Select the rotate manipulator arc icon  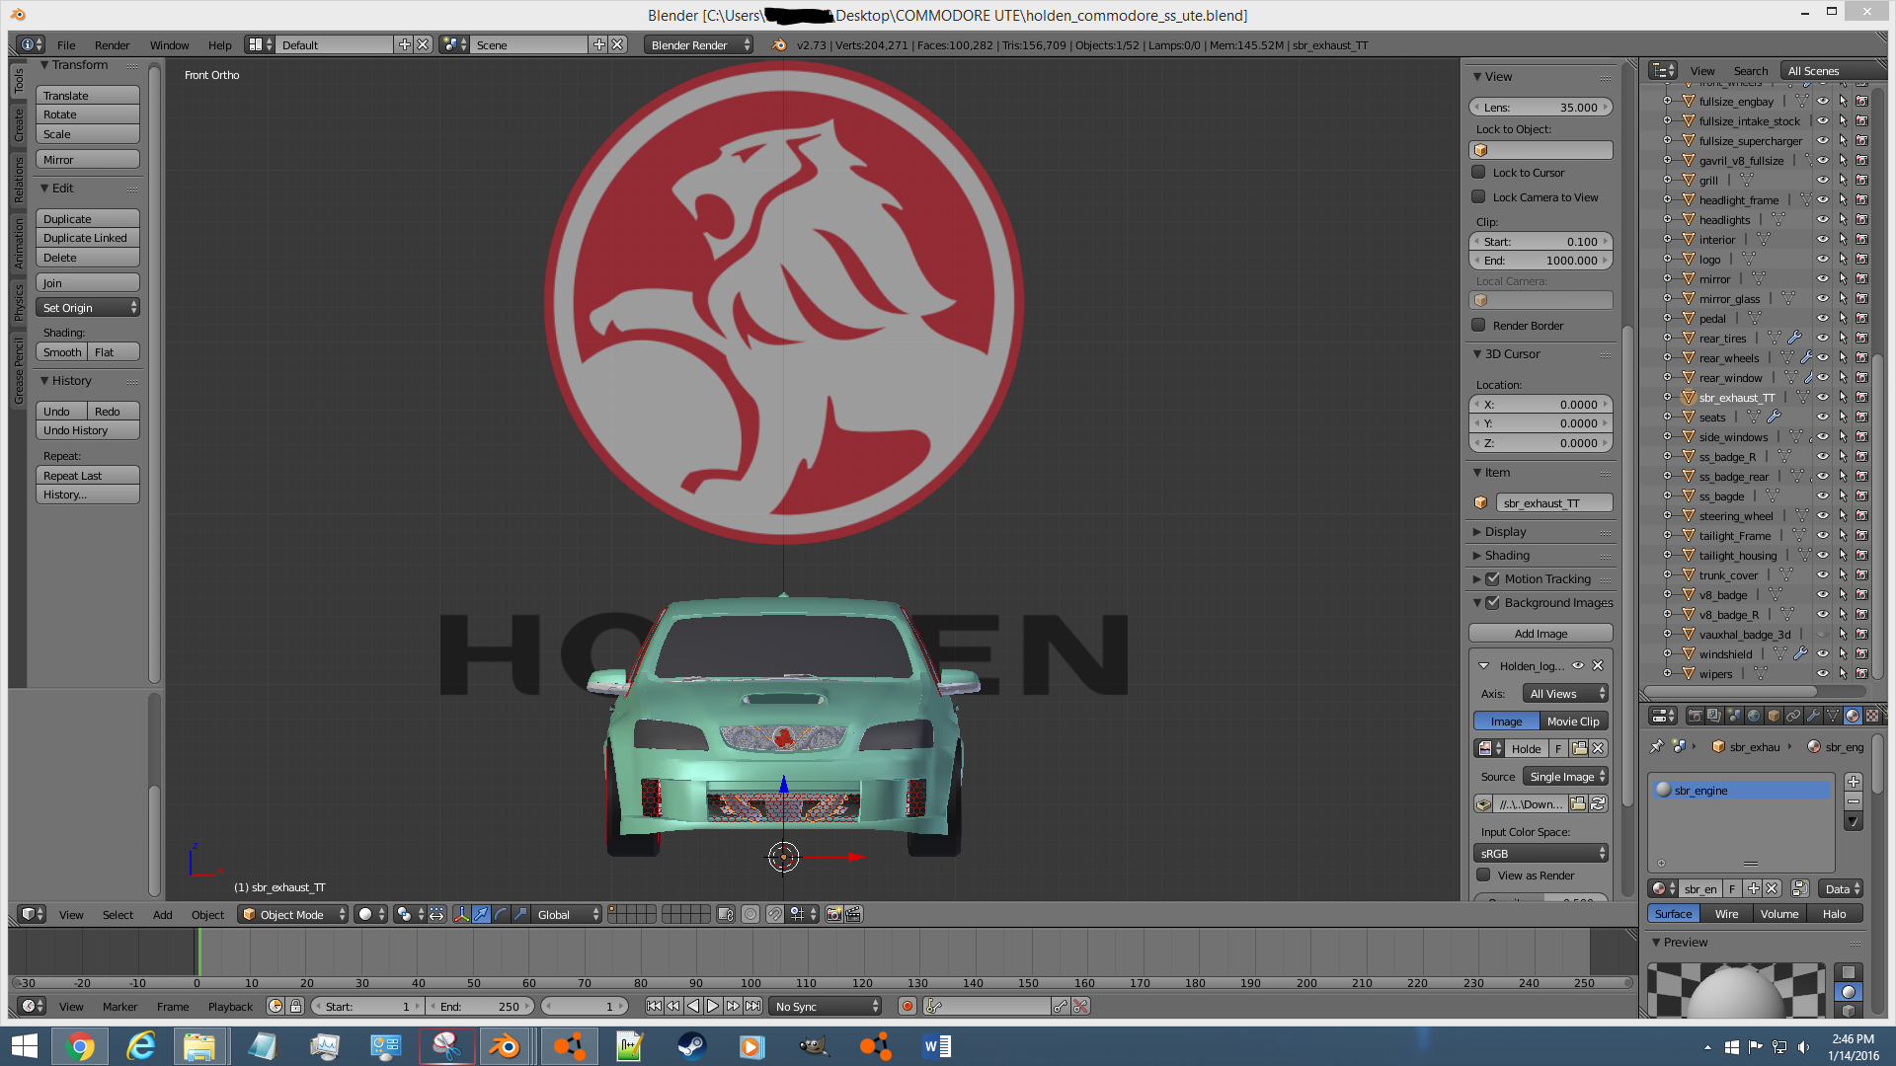(x=501, y=915)
